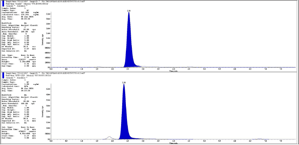Viewport: 299px width, 145px height.
Task: Click the Area 476621 counts line in the ISTD pane
Action: coord(19,132)
